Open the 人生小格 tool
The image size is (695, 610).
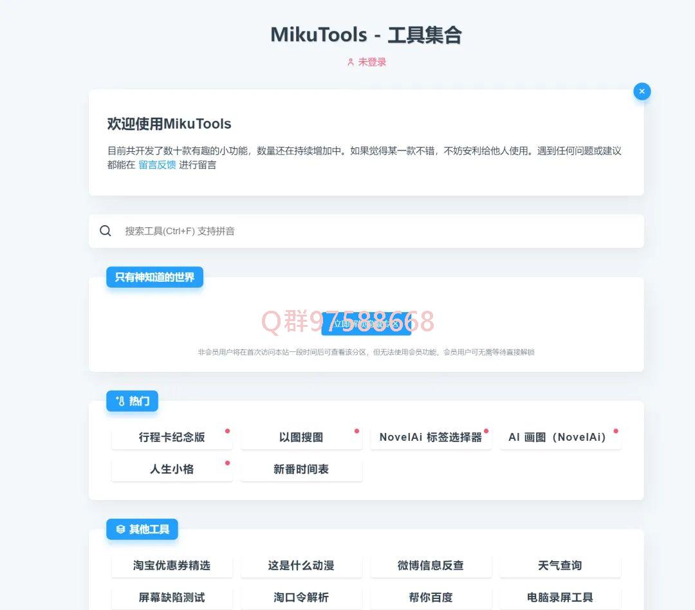click(172, 469)
